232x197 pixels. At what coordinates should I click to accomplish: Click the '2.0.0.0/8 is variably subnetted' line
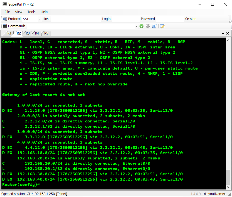81,116
